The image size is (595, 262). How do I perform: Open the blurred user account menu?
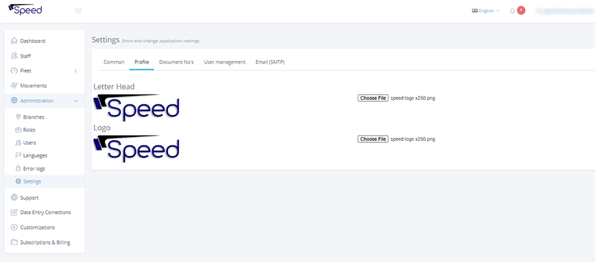(x=565, y=11)
